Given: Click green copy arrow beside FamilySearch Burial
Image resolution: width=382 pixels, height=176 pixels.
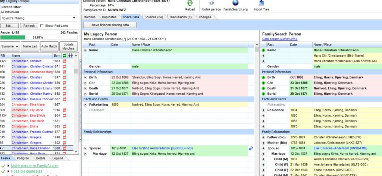Looking at the screenshot, I should (x=263, y=94).
